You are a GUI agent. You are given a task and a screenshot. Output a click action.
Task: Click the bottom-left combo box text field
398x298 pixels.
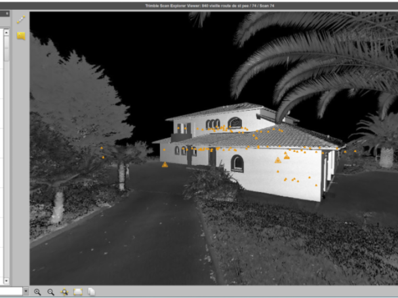point(10,291)
